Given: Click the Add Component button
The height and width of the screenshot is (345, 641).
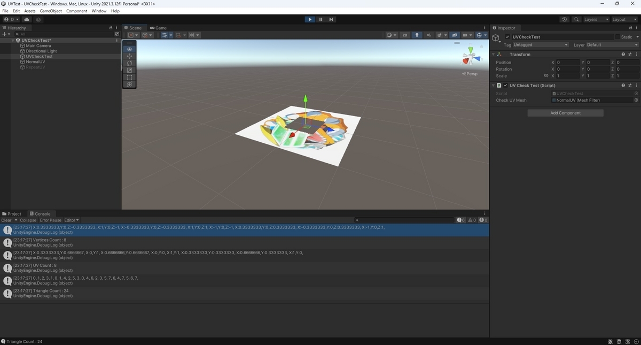Looking at the screenshot, I should point(565,113).
